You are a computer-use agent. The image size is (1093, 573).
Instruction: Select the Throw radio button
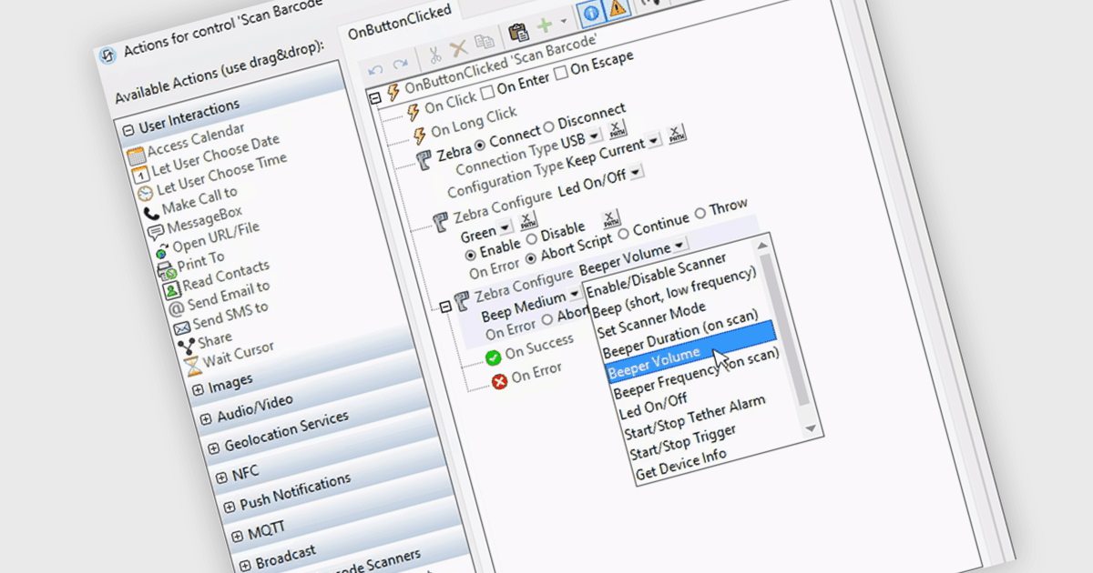point(700,214)
